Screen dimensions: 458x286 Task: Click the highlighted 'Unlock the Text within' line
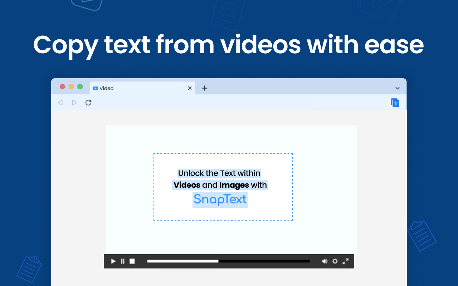pyautogui.click(x=219, y=173)
